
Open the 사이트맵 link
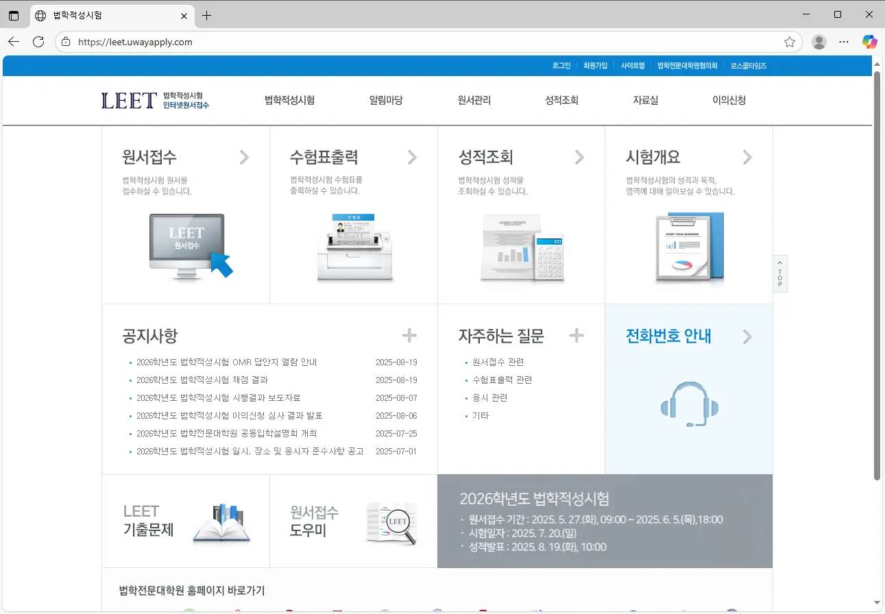coord(633,66)
